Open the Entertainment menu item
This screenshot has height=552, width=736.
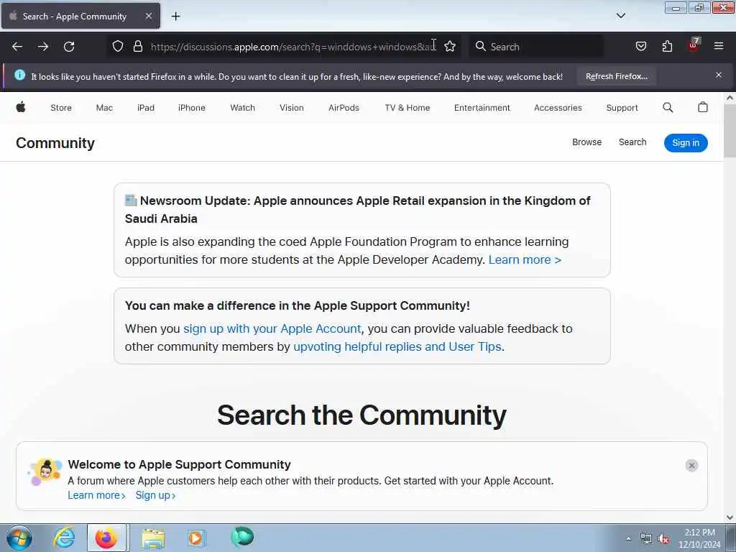(x=482, y=108)
